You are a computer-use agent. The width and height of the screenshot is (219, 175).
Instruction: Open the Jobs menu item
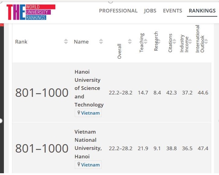pyautogui.click(x=150, y=11)
